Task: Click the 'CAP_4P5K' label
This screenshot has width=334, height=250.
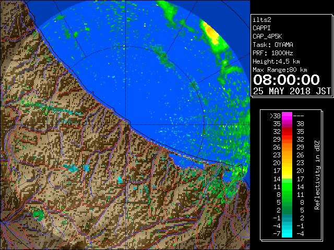Action: coord(267,36)
